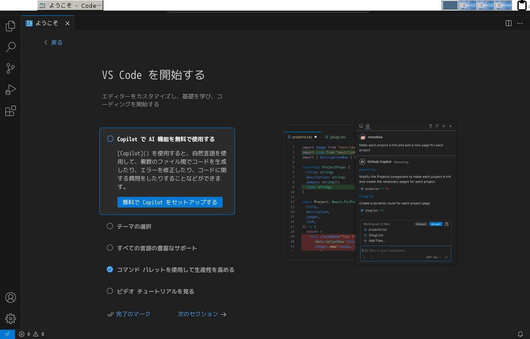Close the ようこそ tab

coord(68,23)
